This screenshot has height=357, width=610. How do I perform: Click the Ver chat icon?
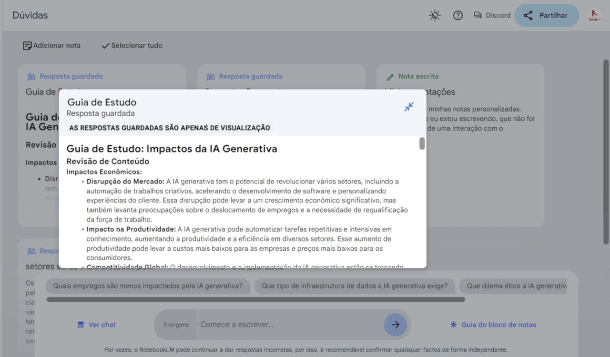(x=81, y=325)
